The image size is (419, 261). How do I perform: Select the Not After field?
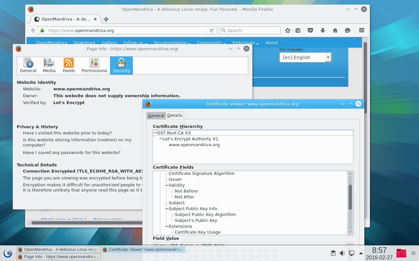(x=184, y=197)
